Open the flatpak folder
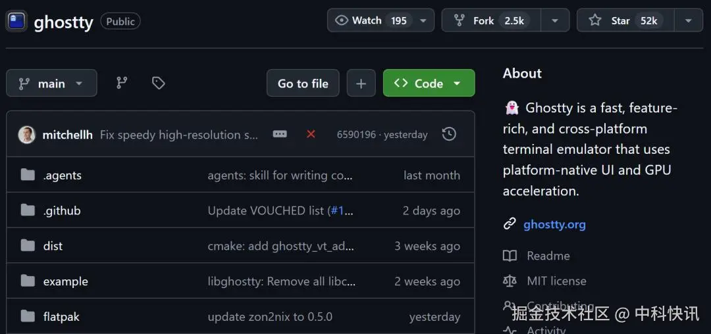This screenshot has height=334, width=711. (x=61, y=317)
